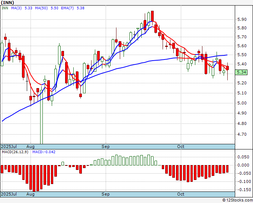Viewport: 253px width, 203px height.
Task: Click the 5.70 price axis label
Action: [242, 37]
